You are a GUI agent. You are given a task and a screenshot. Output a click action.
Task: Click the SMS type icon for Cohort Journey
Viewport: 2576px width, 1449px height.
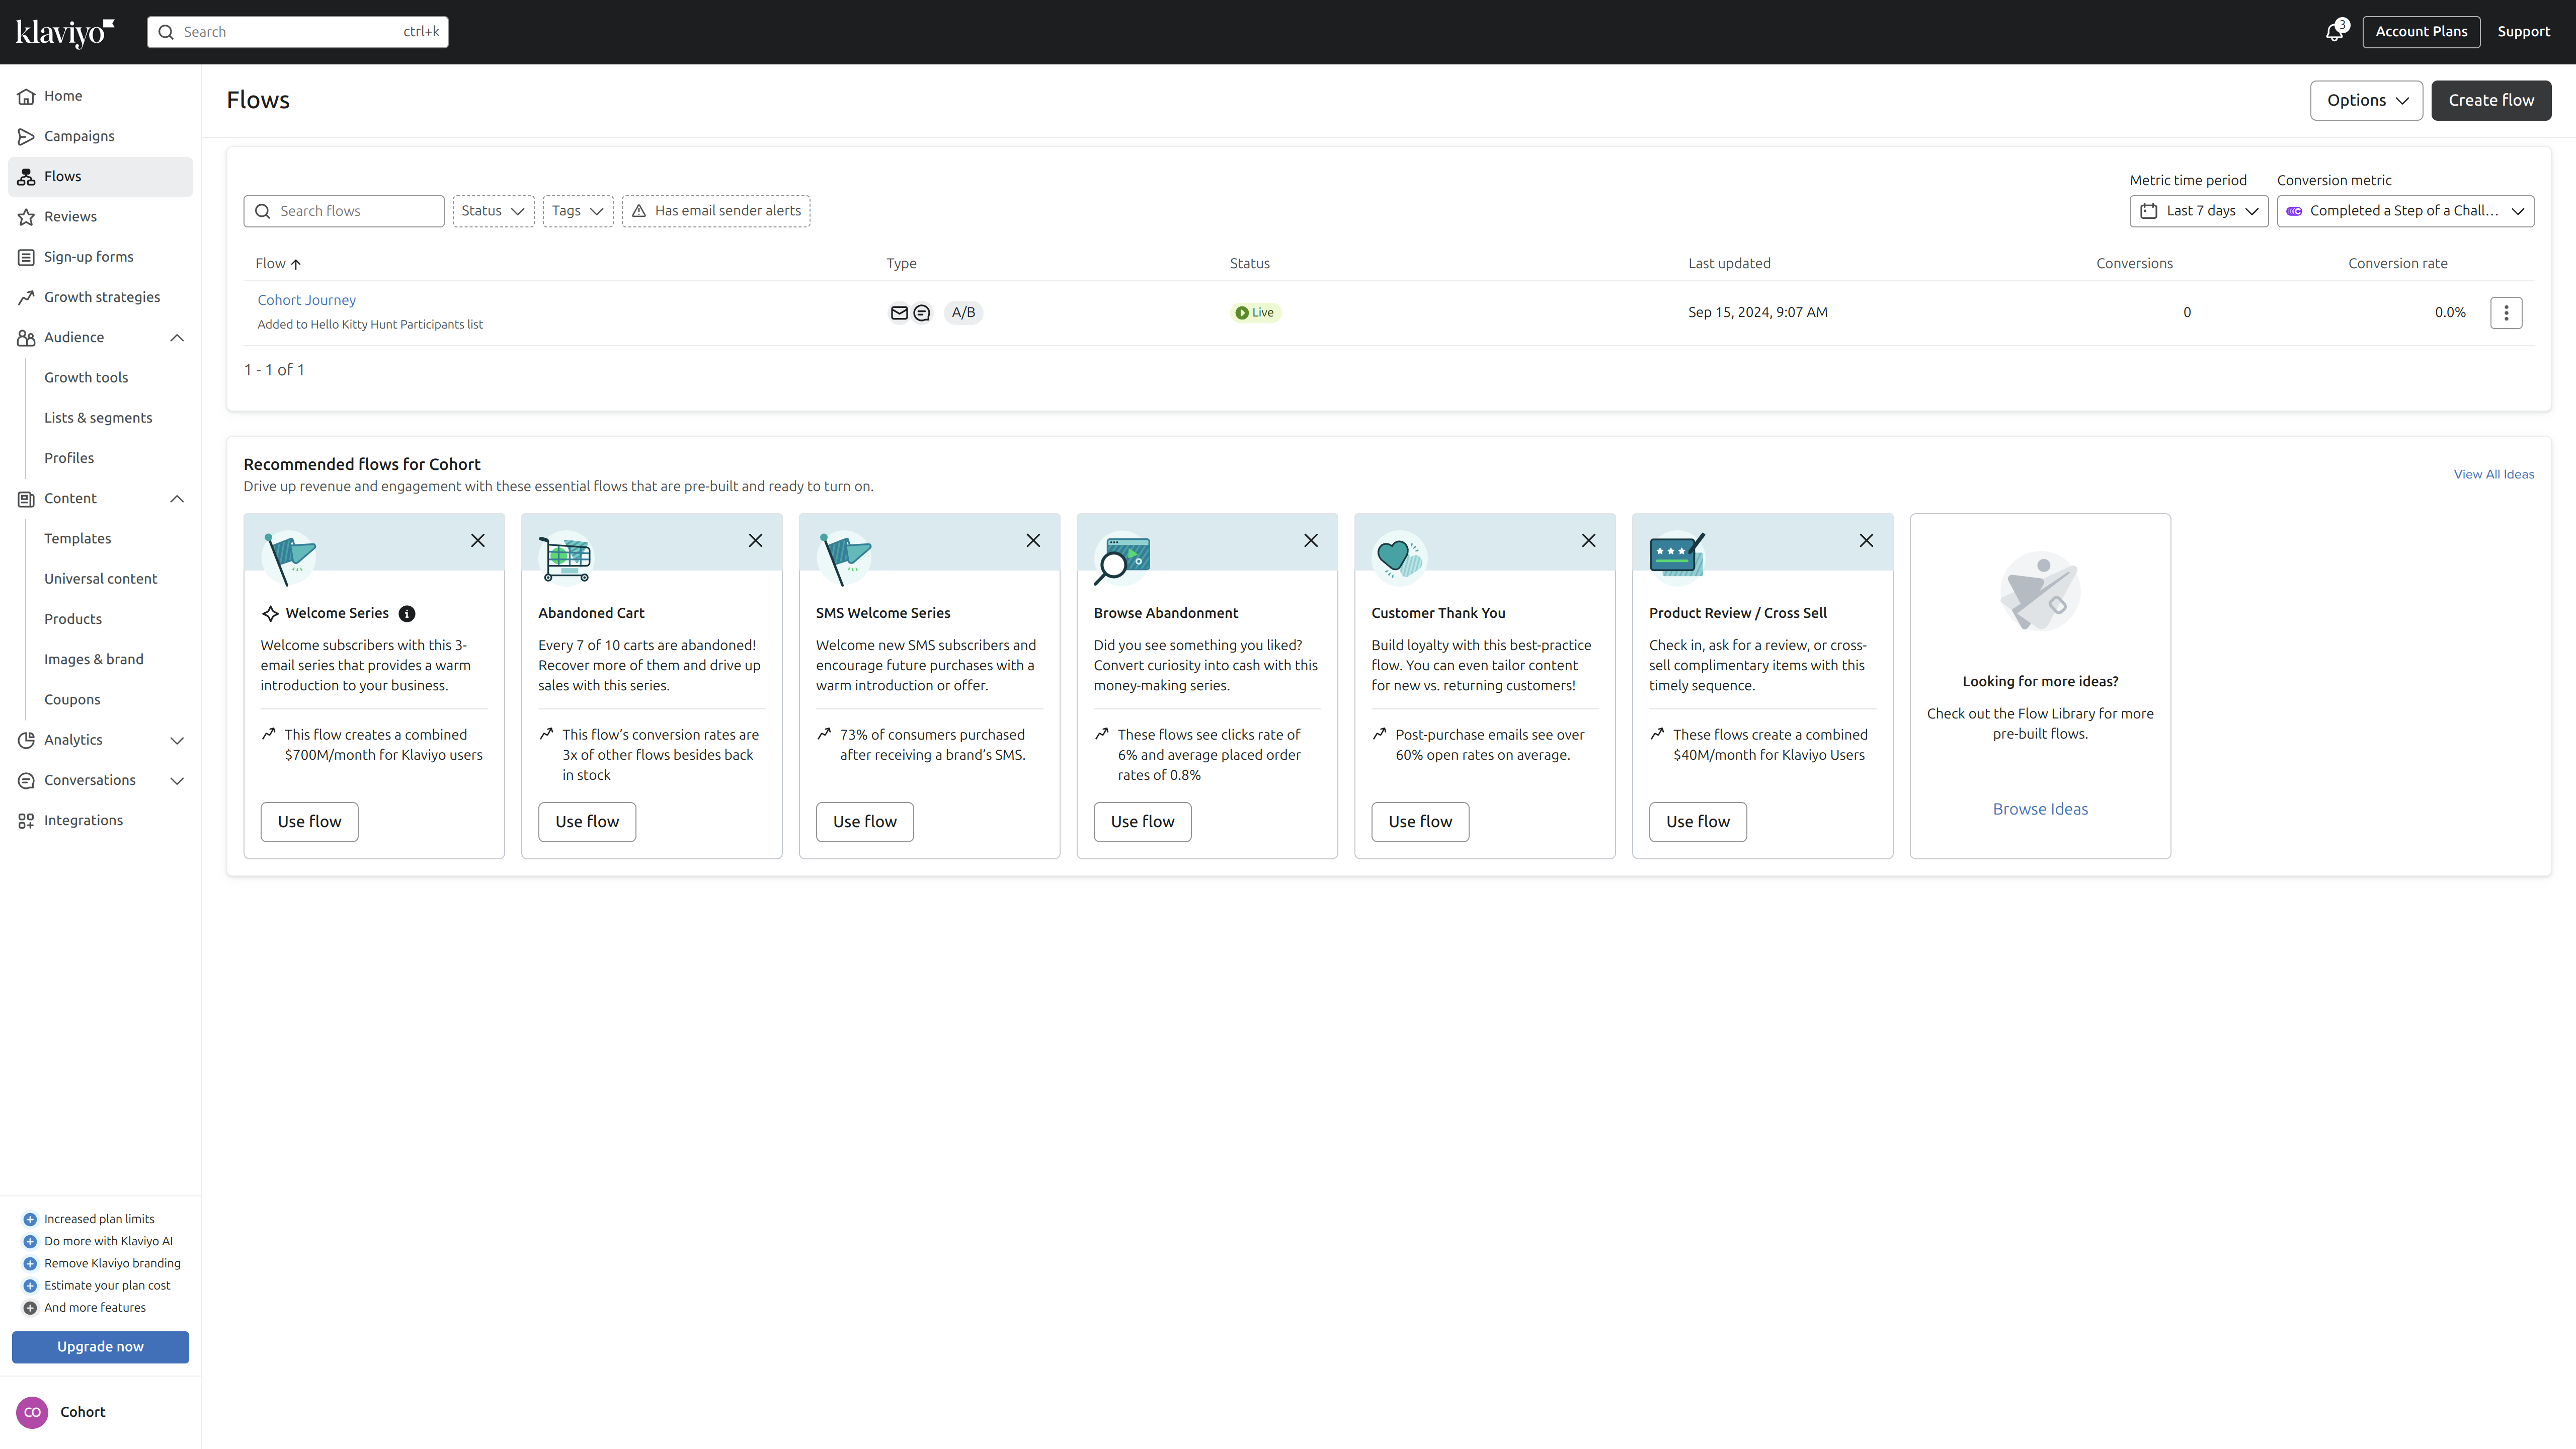922,313
